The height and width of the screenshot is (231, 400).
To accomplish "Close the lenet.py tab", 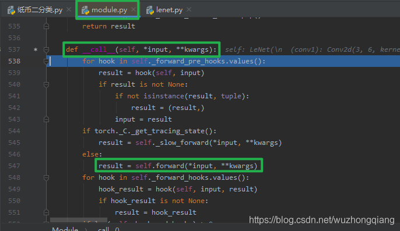I will (189, 9).
